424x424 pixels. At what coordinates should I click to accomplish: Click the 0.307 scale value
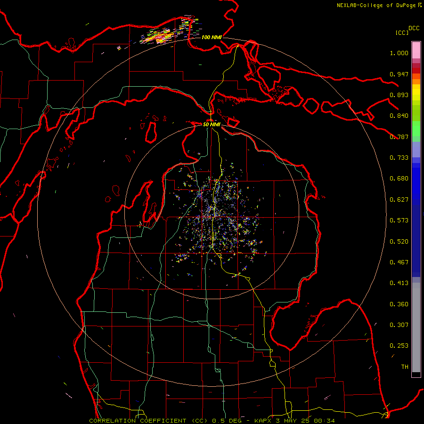[x=399, y=325]
